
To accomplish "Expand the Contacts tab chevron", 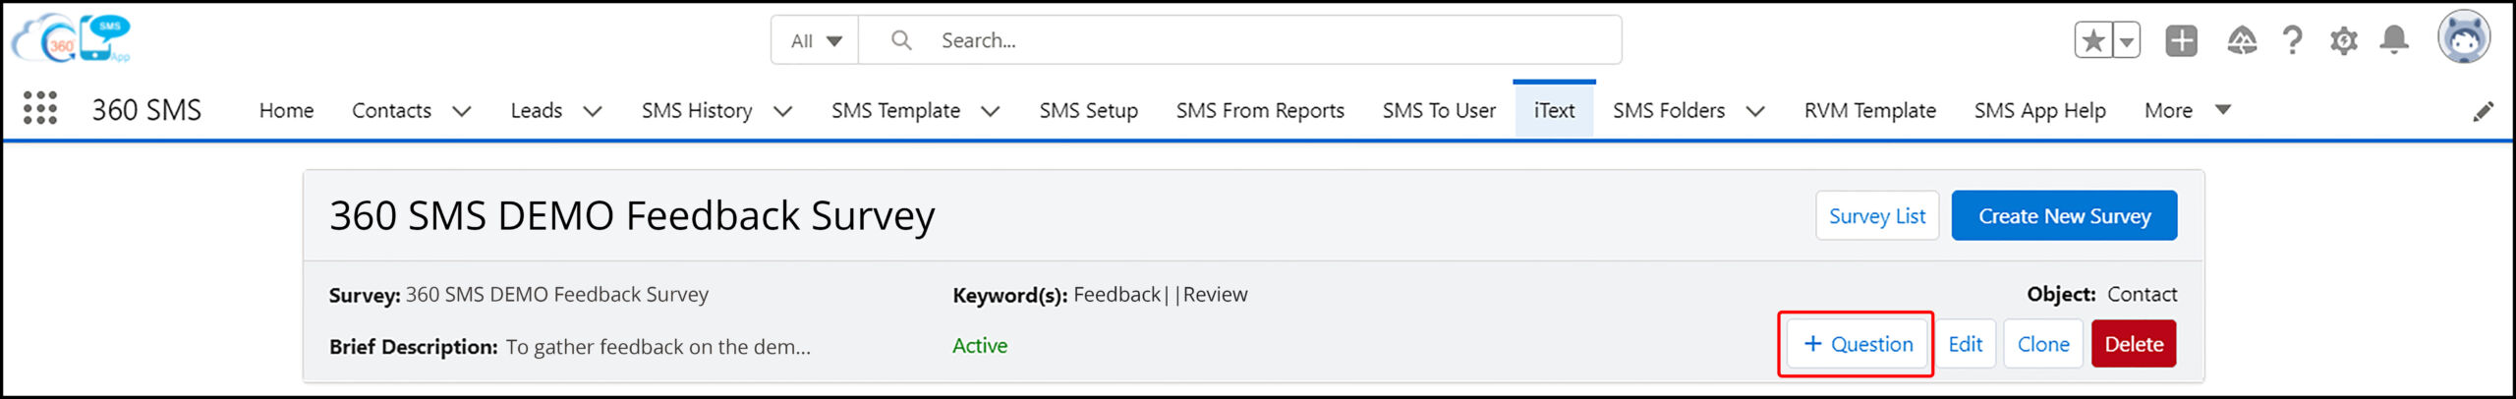I will (461, 111).
